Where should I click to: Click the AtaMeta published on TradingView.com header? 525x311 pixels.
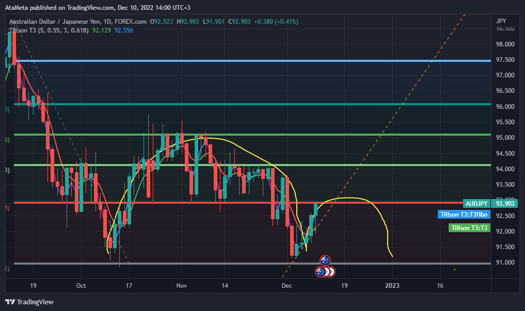[98, 7]
